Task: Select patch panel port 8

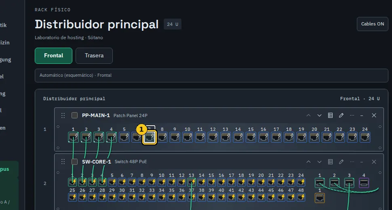Action: [162, 137]
